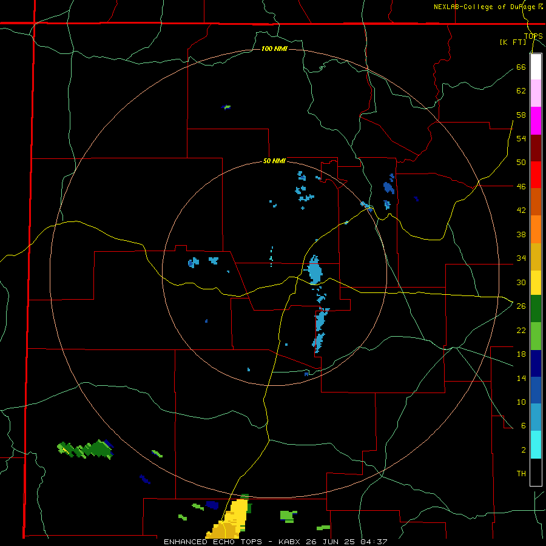
Task: Click the magenta legend swatch
Action: coord(536,121)
